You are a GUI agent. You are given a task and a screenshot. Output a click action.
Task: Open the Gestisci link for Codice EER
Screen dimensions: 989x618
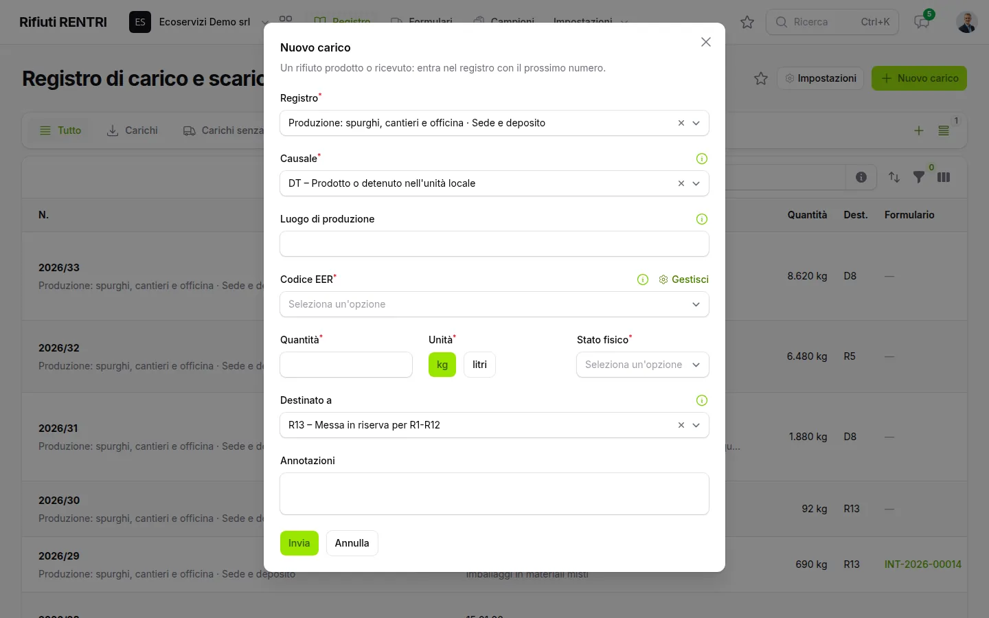(x=683, y=279)
